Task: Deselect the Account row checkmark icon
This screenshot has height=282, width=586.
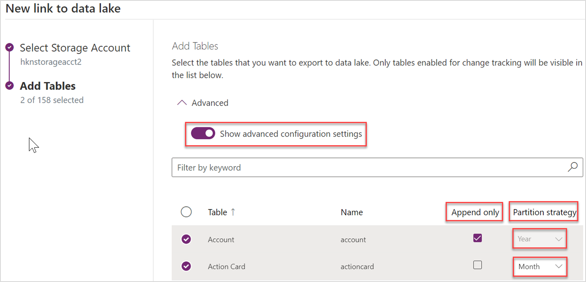Action: 186,239
